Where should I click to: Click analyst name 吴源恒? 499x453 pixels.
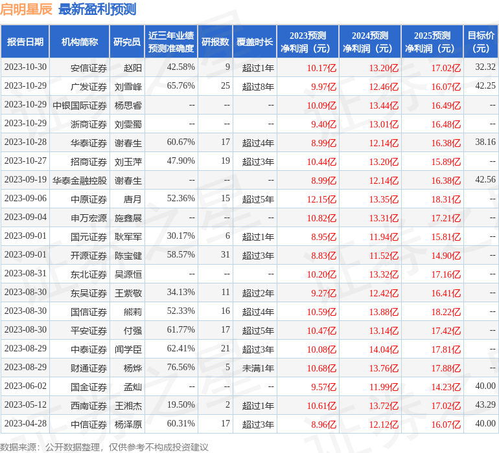[x=128, y=274]
